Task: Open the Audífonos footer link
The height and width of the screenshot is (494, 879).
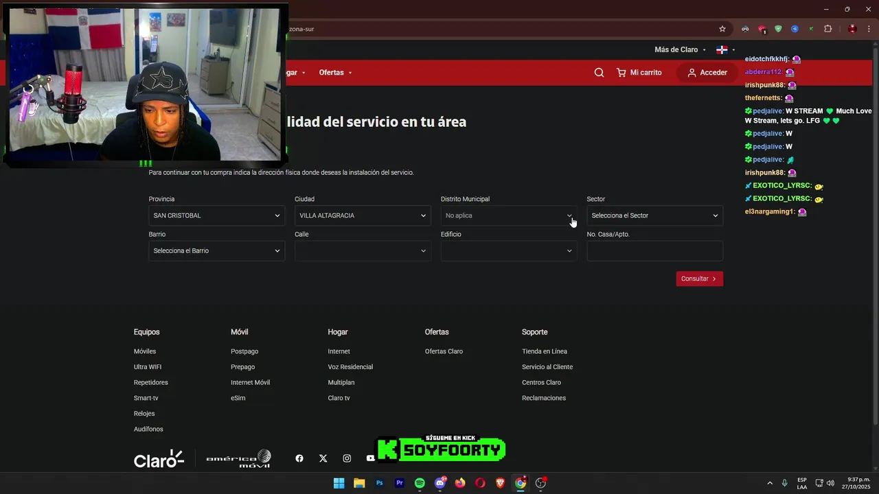Action: coord(148,429)
